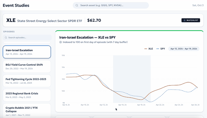207x118 pixels.
Task: Click the 104 y-axis label
Action: pos(63,67)
